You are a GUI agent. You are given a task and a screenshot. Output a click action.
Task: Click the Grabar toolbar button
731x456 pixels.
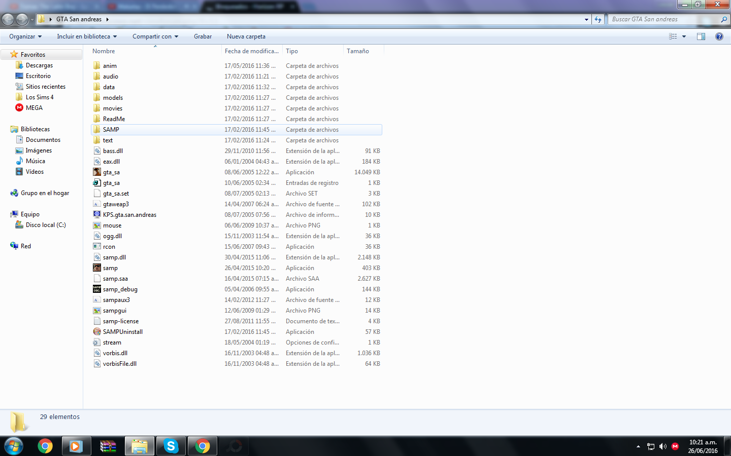[203, 36]
